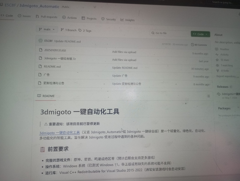Image resolution: width=240 pixels, height=181 pixels.
Task: Expand the main branch dropdown
Action: tap(47, 29)
